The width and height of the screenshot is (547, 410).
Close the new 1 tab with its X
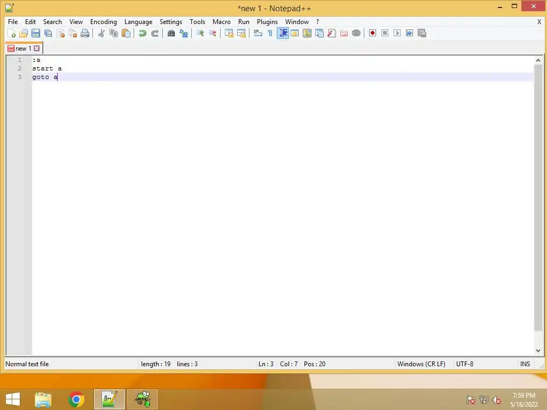pyautogui.click(x=37, y=49)
